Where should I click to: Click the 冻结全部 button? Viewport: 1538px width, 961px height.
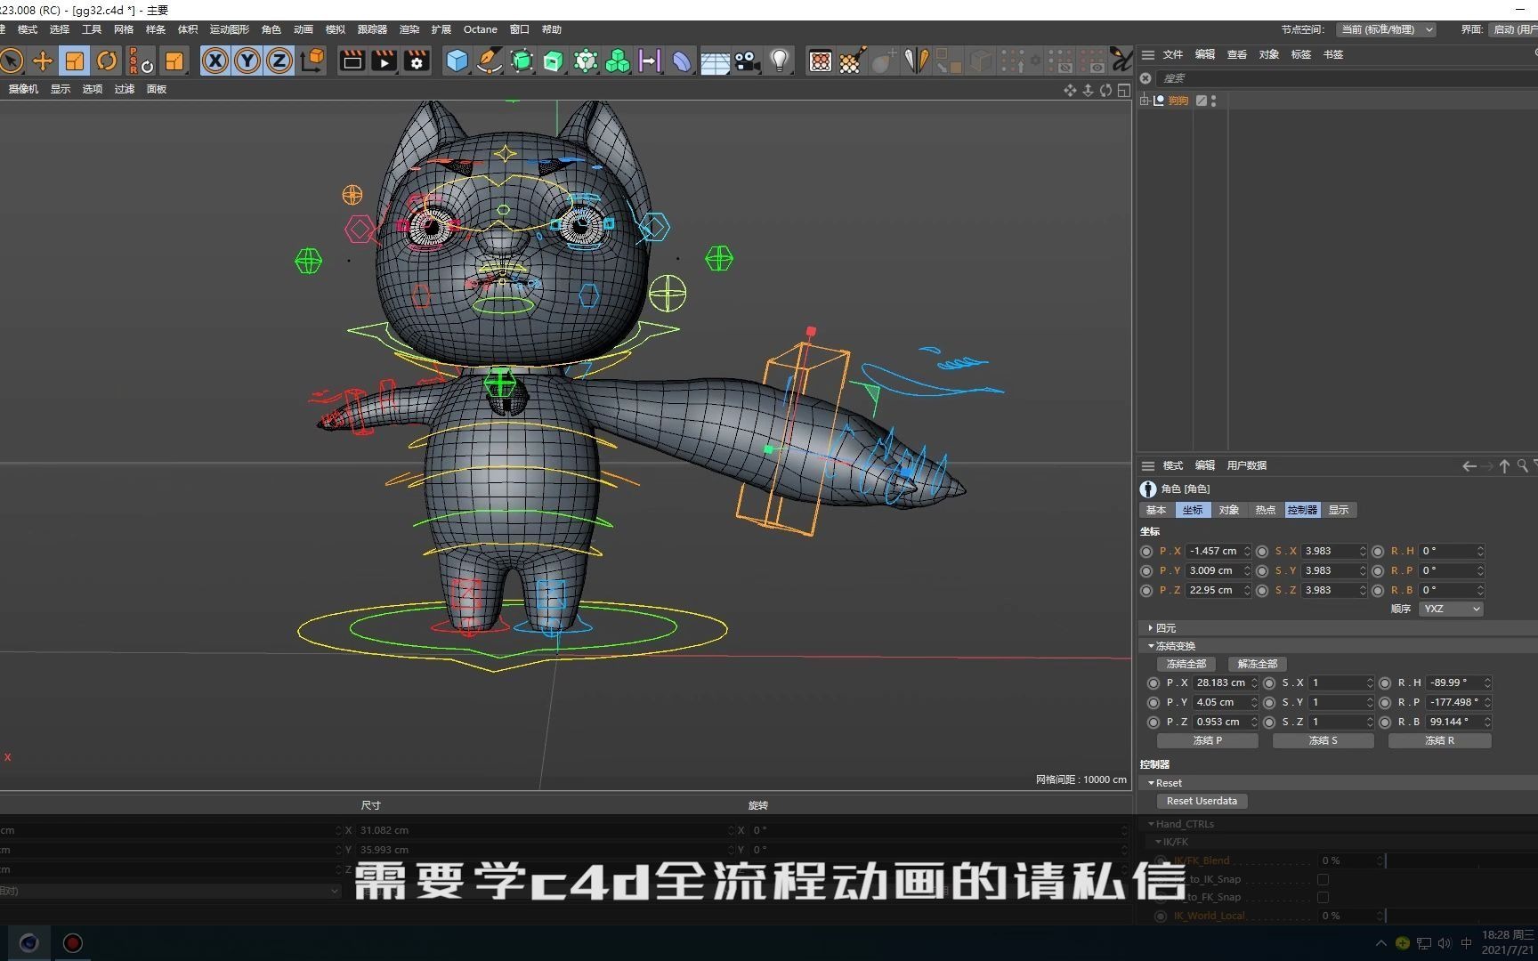(1186, 664)
